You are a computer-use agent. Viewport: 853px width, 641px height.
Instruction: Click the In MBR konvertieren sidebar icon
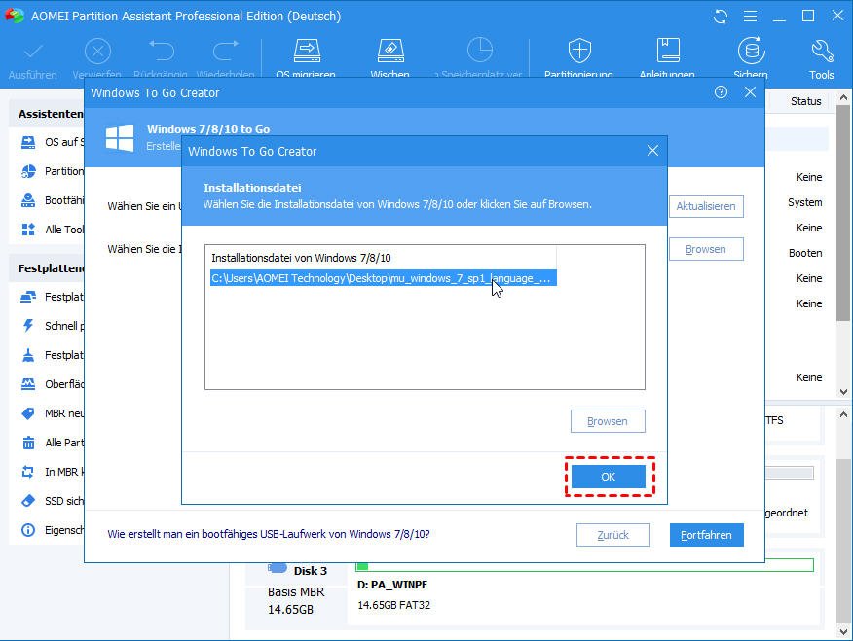click(27, 472)
